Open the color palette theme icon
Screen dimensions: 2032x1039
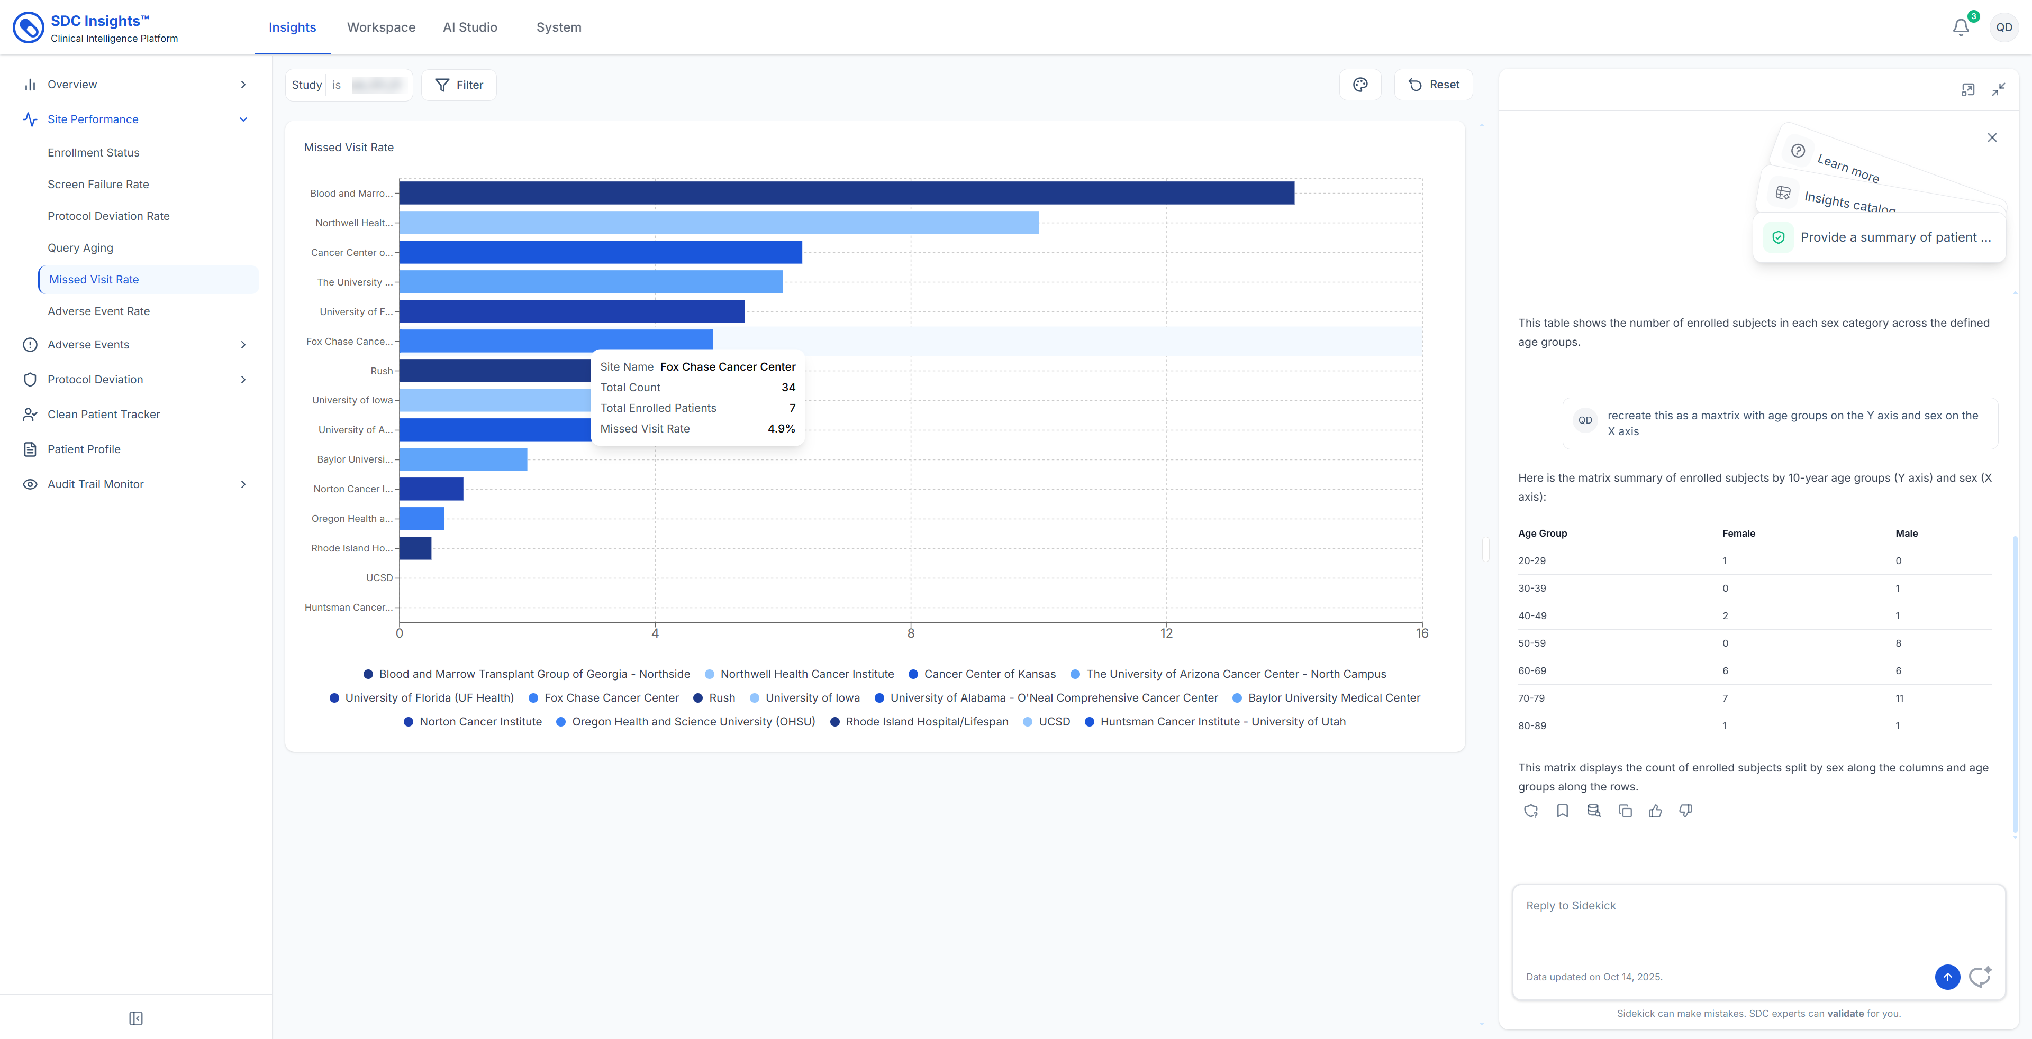pos(1360,85)
